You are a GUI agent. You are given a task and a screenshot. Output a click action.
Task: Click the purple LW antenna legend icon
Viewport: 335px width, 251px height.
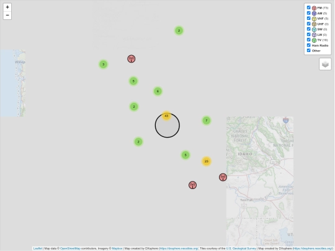[314, 35]
